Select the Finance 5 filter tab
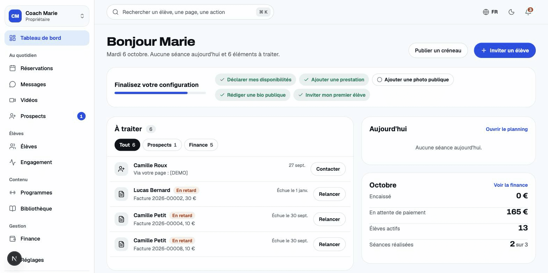This screenshot has height=273, width=548. (201, 145)
